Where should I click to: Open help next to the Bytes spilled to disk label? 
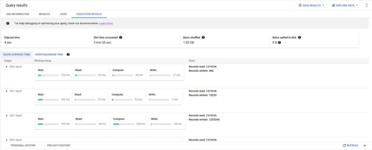299,37
